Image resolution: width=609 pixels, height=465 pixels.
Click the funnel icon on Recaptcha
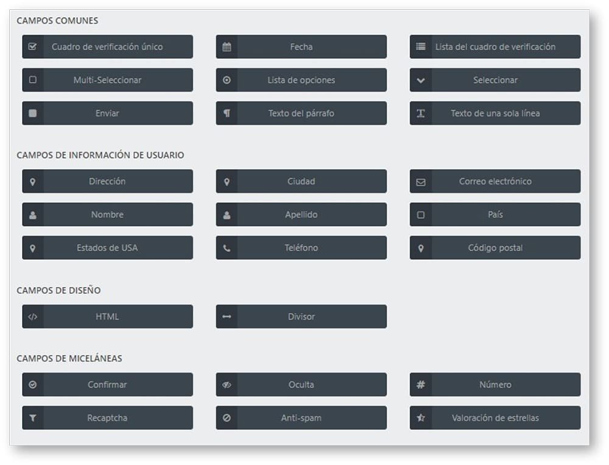click(x=33, y=418)
